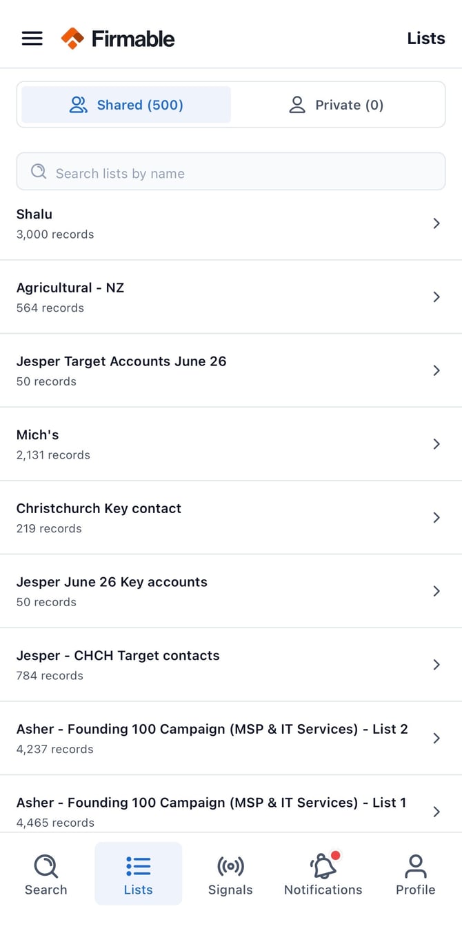Image resolution: width=462 pixels, height=942 pixels.
Task: Expand the Shalu list chevron
Action: pyautogui.click(x=436, y=223)
